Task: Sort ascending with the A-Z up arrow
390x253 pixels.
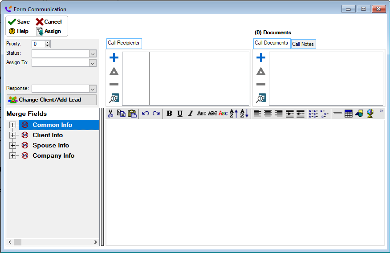Action: (x=233, y=114)
